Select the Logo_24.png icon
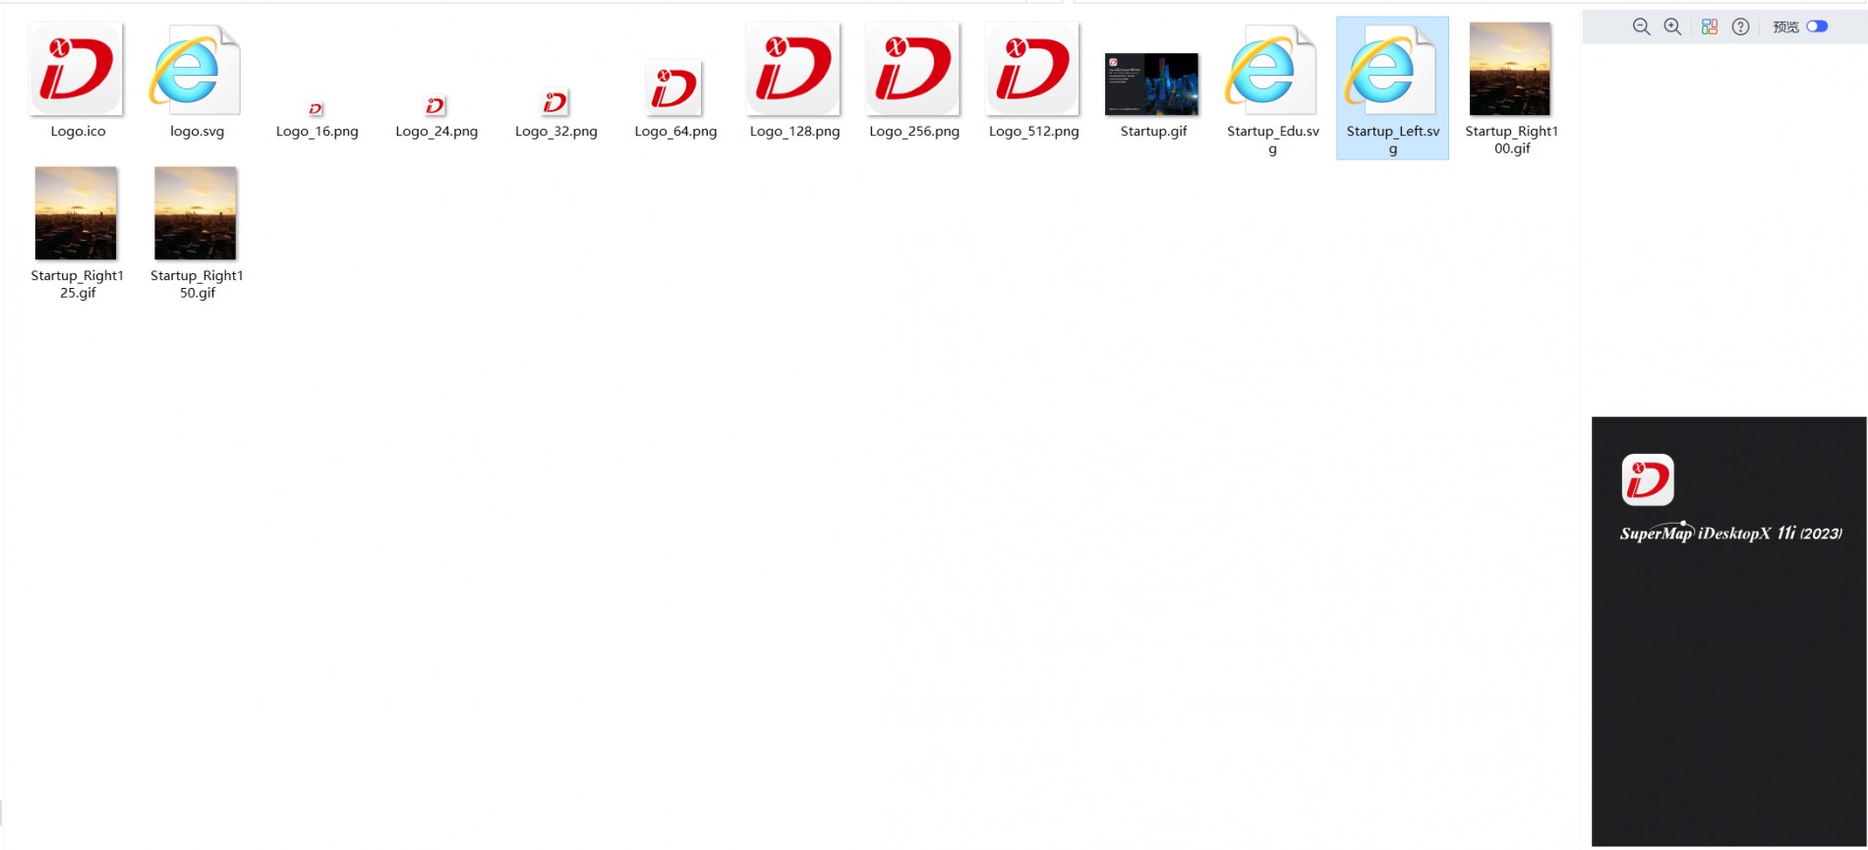Viewport: 1868px width, 850px height. click(x=436, y=105)
